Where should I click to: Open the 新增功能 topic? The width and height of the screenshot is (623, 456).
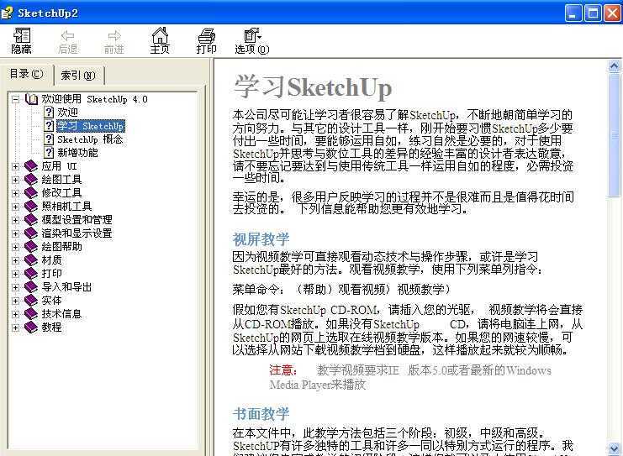[77, 153]
